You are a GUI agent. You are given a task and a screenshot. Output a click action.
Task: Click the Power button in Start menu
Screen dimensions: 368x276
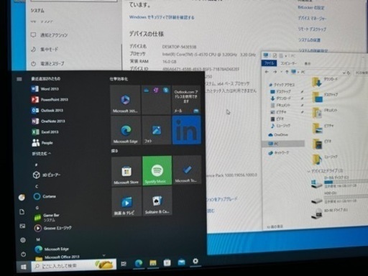pos(23,254)
